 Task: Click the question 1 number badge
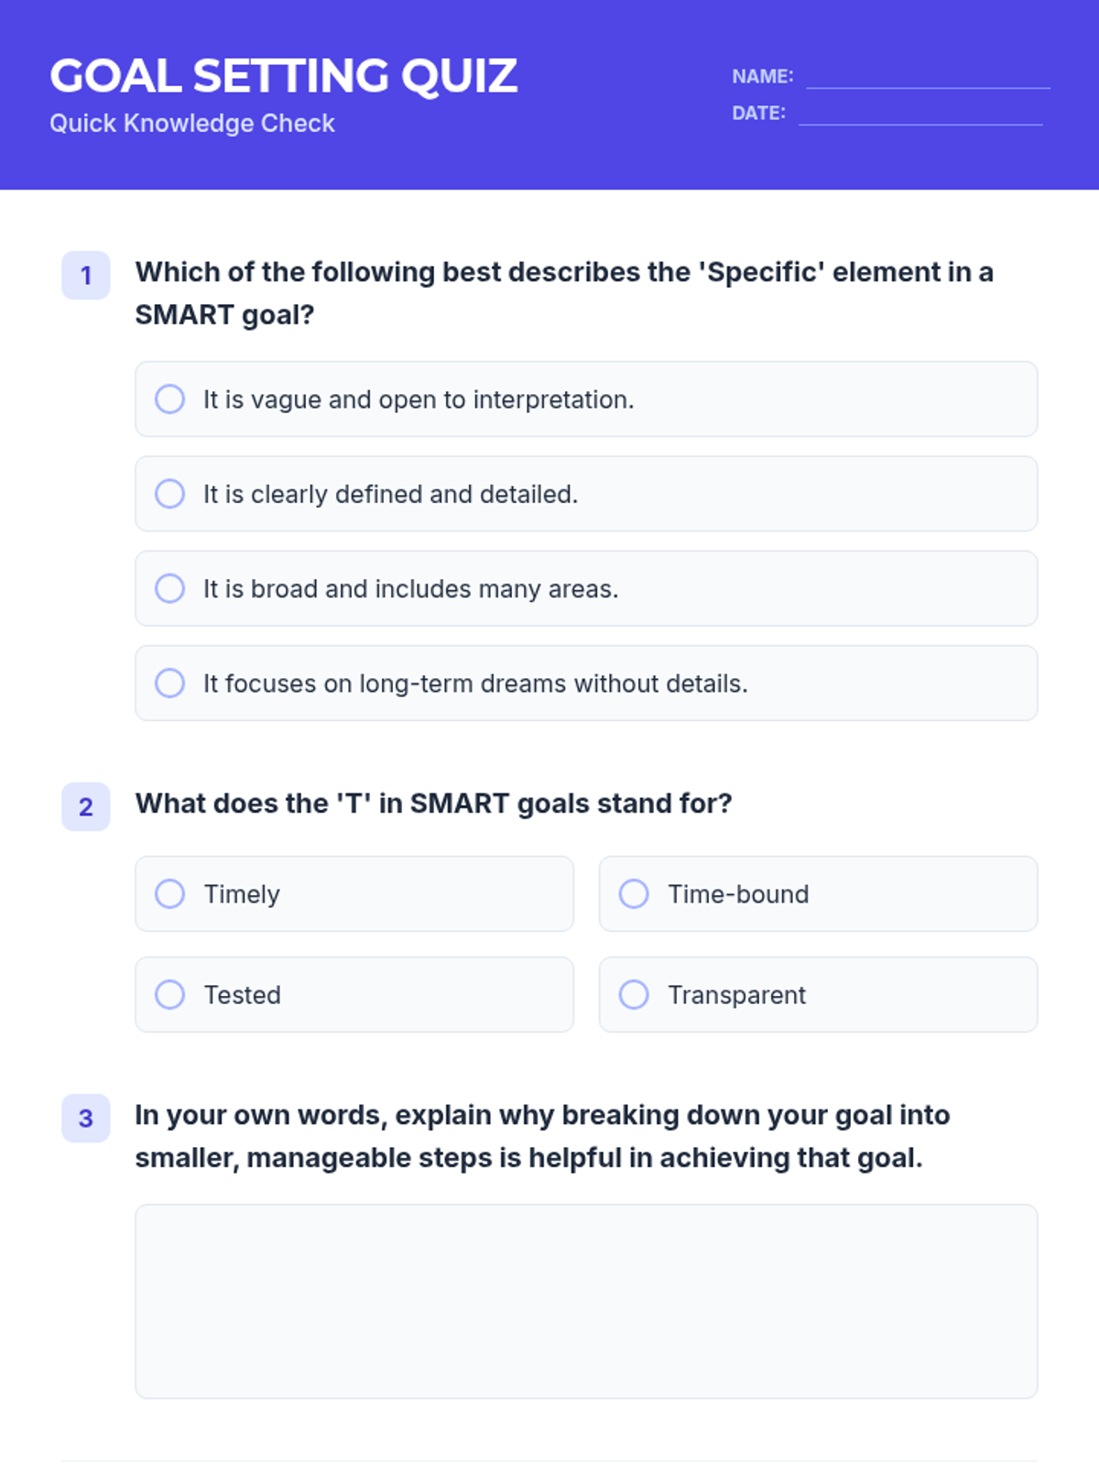click(86, 275)
